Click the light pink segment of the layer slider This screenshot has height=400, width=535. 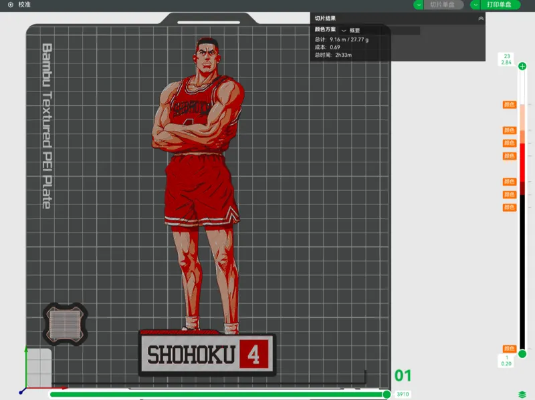coord(522,118)
